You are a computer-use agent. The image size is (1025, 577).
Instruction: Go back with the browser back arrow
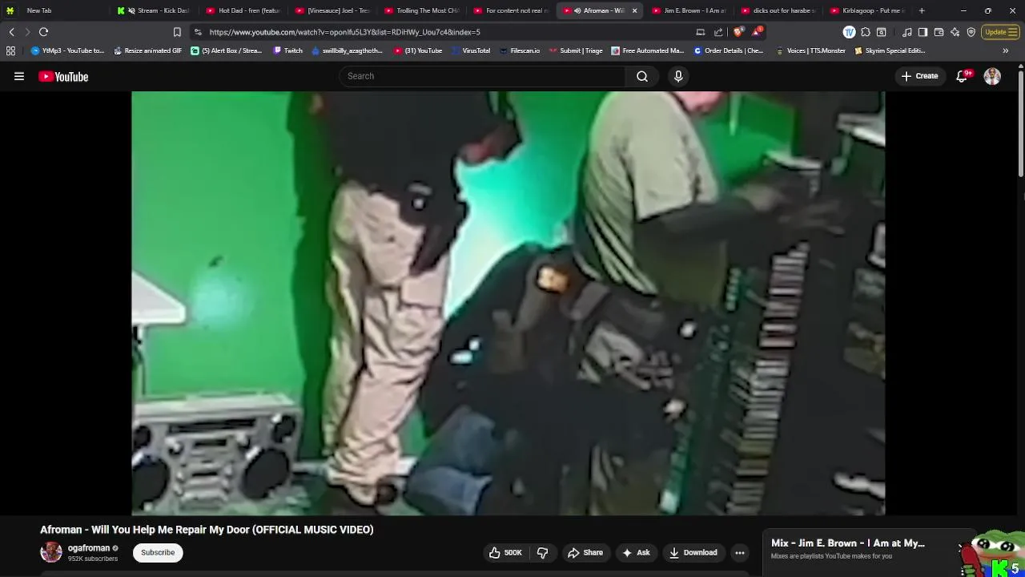tap(12, 32)
